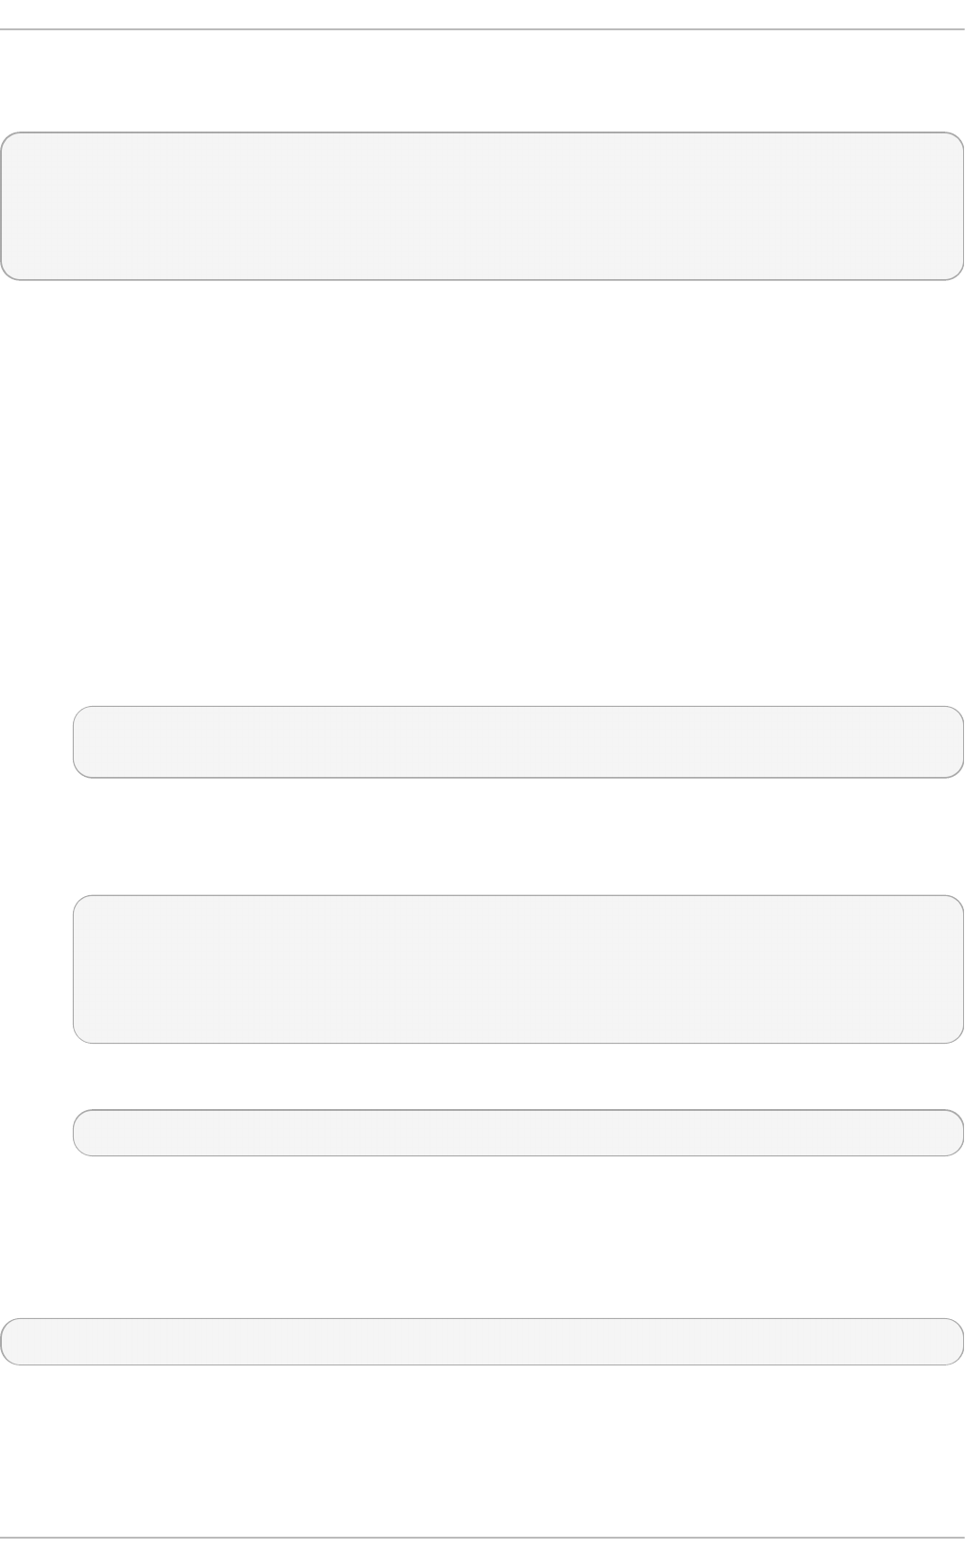Click the footer horizontal rule line
Viewport: 965px width, 1567px height.
(482, 1538)
